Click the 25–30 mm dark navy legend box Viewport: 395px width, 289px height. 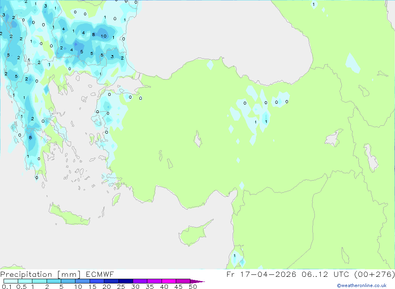126,281
